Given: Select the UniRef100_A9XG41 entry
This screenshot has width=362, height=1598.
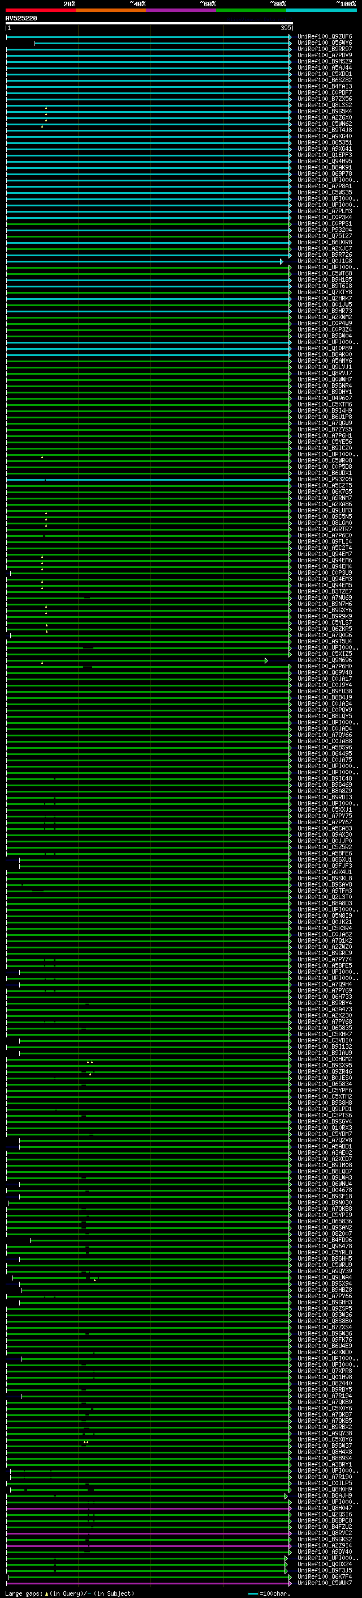Looking at the screenshot, I should coord(324,149).
